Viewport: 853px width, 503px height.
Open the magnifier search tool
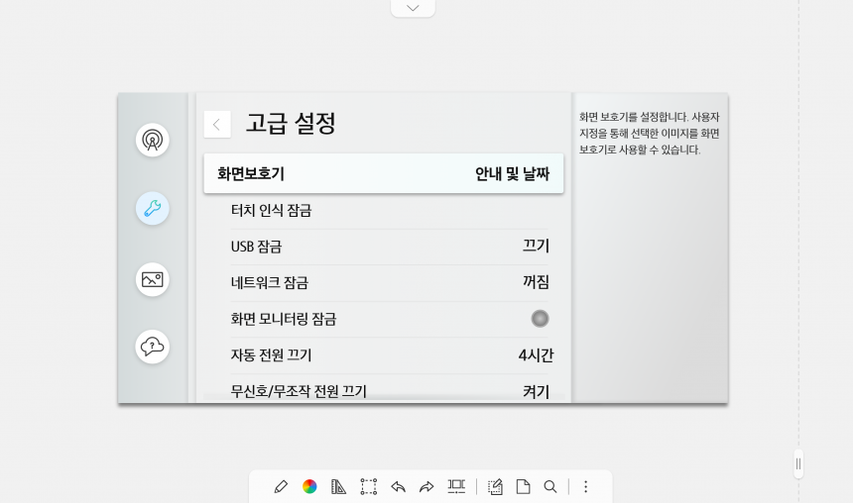550,487
